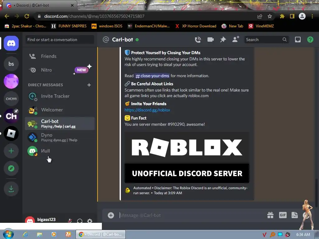Open Discord home direct messages icon
The width and height of the screenshot is (319, 239).
[x=11, y=43]
